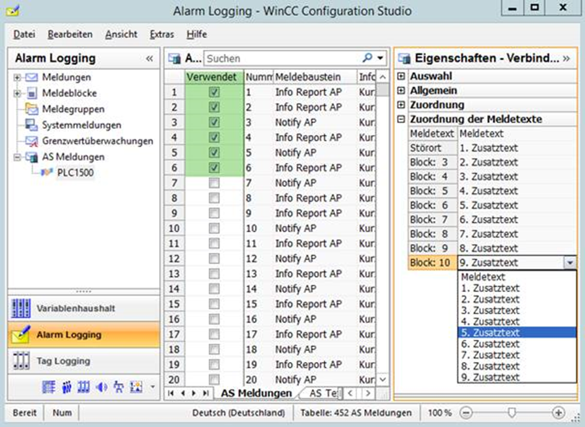Click the Alarm Logging envelope-and-pen icon
Screen dimensions: 585x427
[x=20, y=334]
